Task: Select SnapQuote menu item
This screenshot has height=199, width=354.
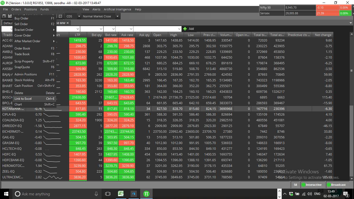Action: pyautogui.click(x=34, y=67)
